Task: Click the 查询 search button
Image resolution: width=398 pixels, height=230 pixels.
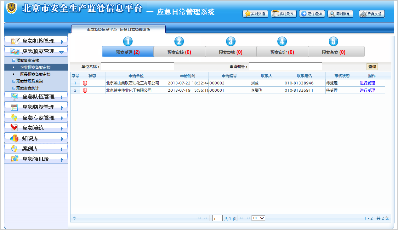Action: click(x=372, y=67)
